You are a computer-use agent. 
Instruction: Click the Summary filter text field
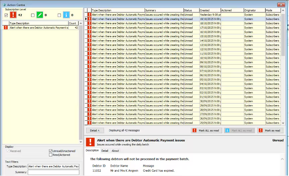54,172
